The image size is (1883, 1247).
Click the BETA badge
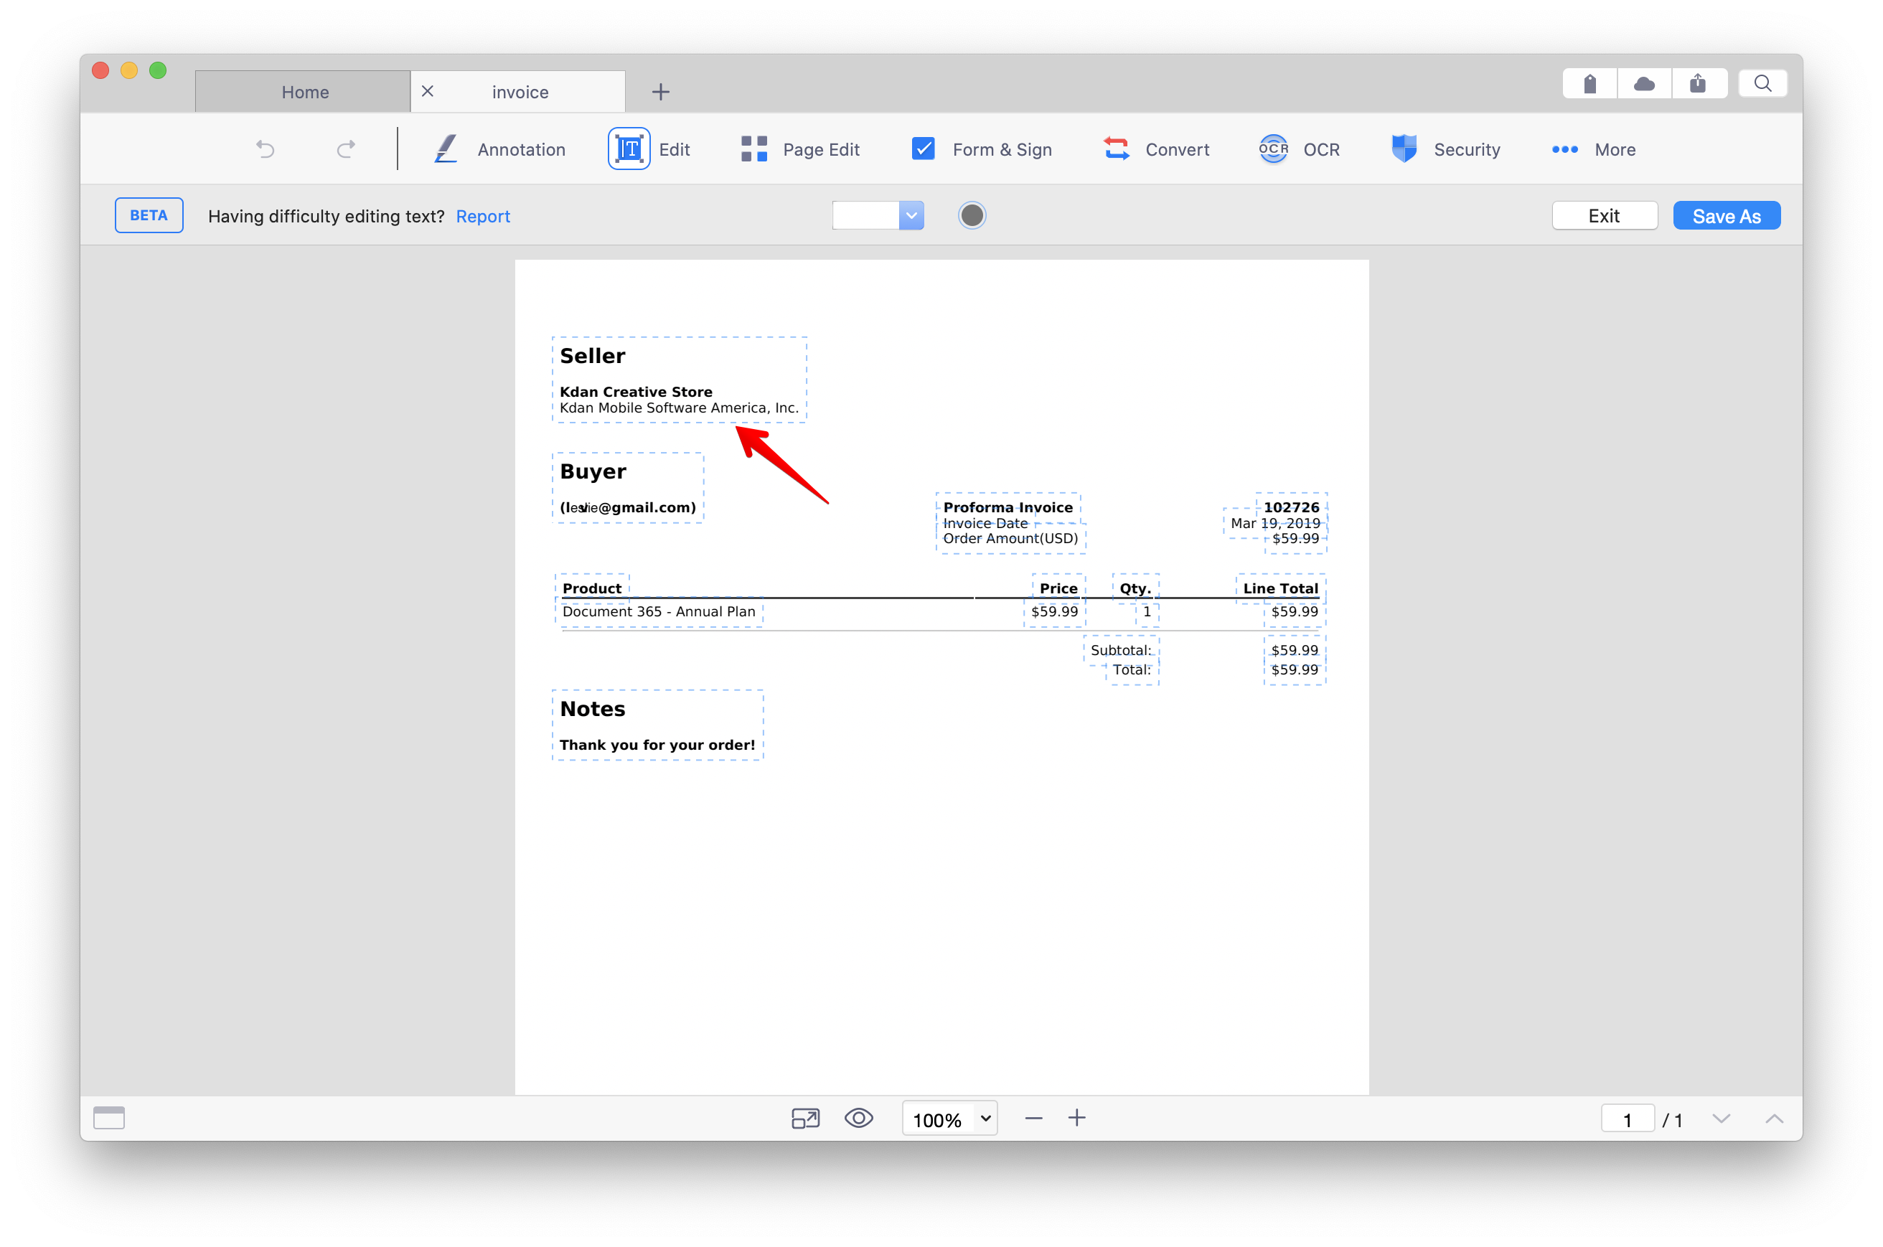pos(149,215)
